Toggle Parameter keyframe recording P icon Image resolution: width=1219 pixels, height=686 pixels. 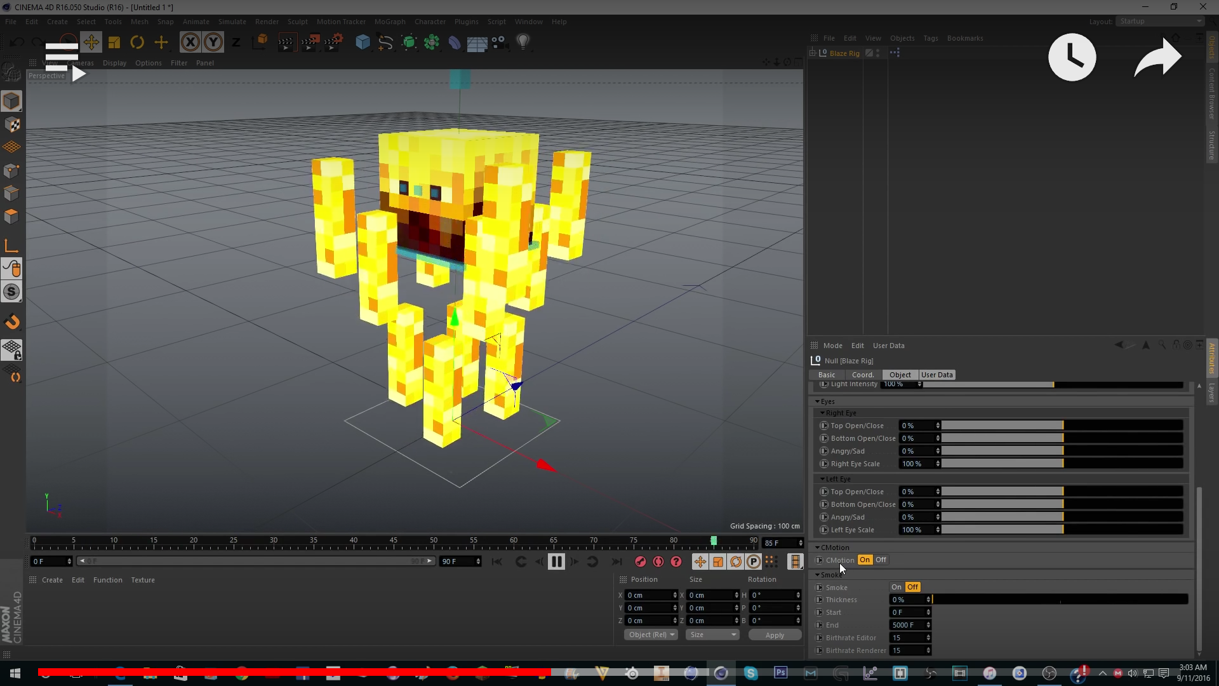(x=753, y=562)
